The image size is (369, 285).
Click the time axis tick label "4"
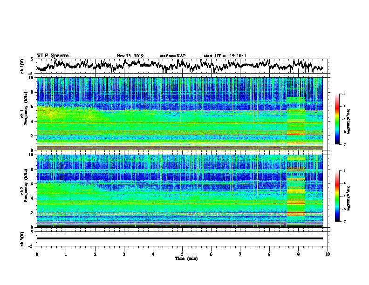[153, 254]
